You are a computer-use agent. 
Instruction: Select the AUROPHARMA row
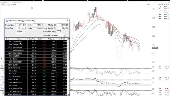coord(36,50)
